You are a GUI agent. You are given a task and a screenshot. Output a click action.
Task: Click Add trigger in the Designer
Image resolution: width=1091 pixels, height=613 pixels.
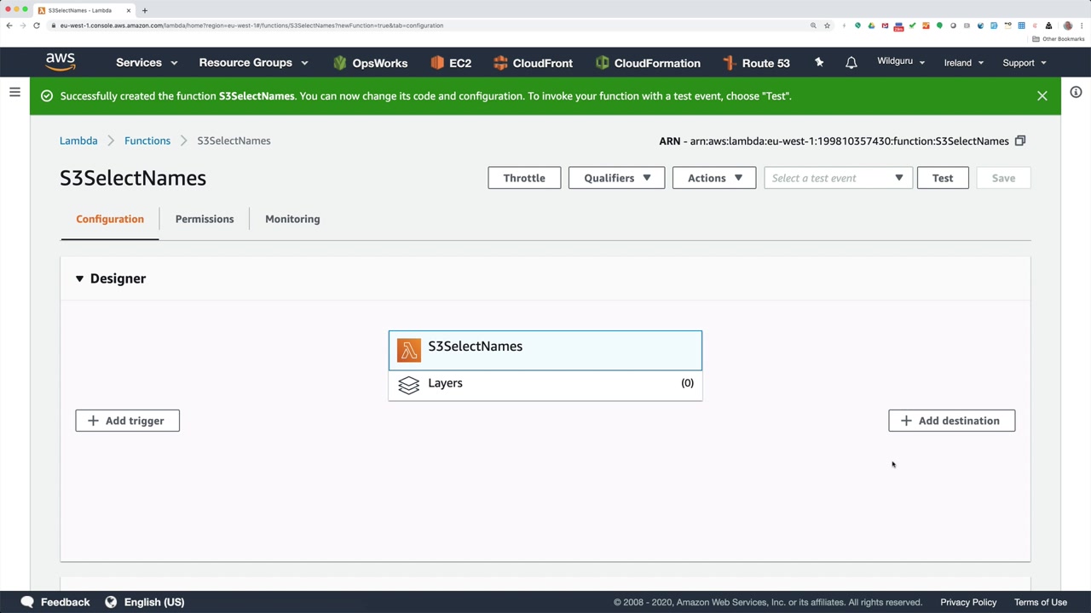tap(127, 421)
